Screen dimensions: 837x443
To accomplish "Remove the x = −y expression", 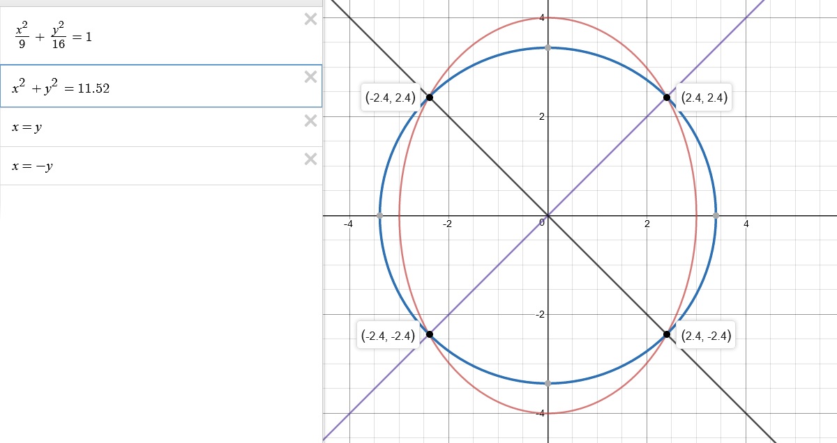I will (310, 159).
